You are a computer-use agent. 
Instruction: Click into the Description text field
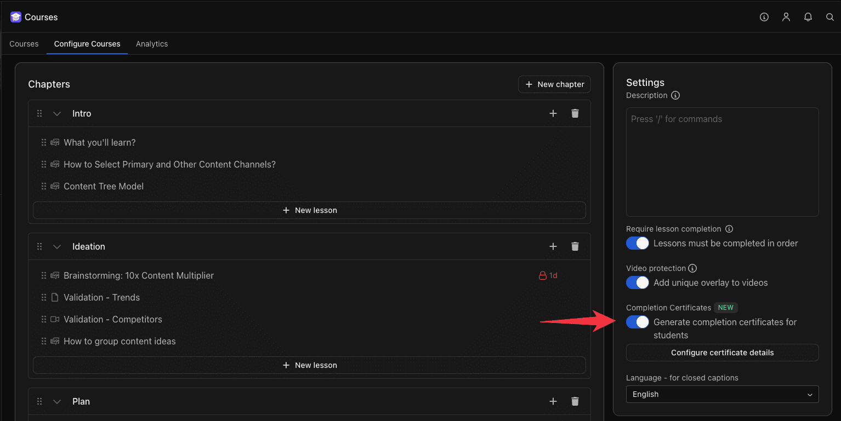pyautogui.click(x=722, y=162)
